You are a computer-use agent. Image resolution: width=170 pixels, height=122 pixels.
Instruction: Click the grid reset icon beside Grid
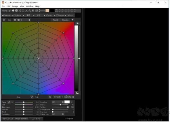tap(4, 20)
